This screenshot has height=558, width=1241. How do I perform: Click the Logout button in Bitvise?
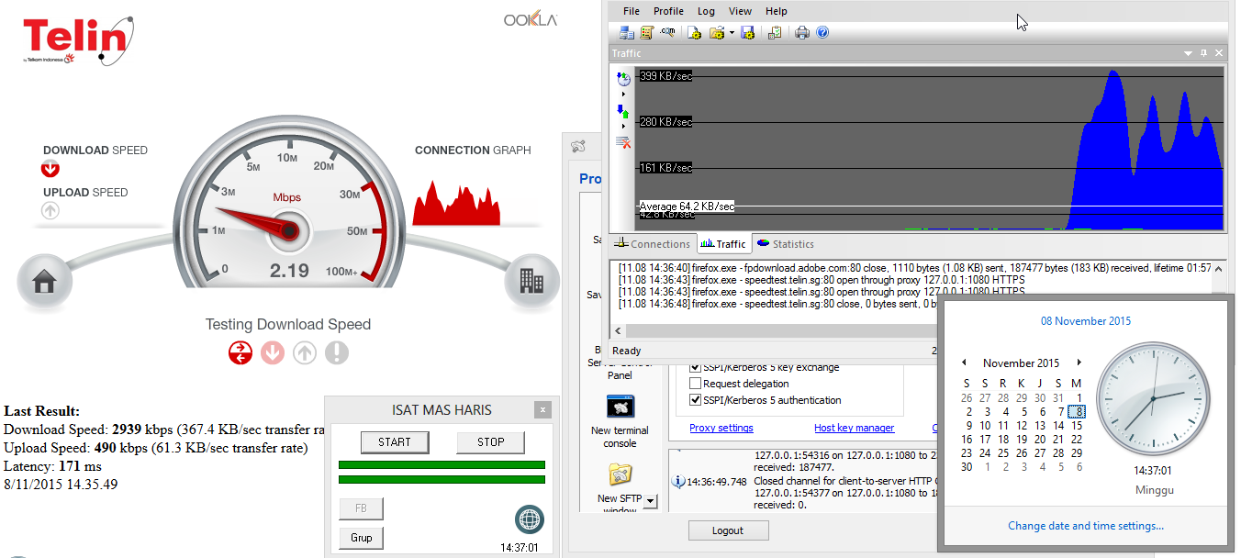click(729, 530)
